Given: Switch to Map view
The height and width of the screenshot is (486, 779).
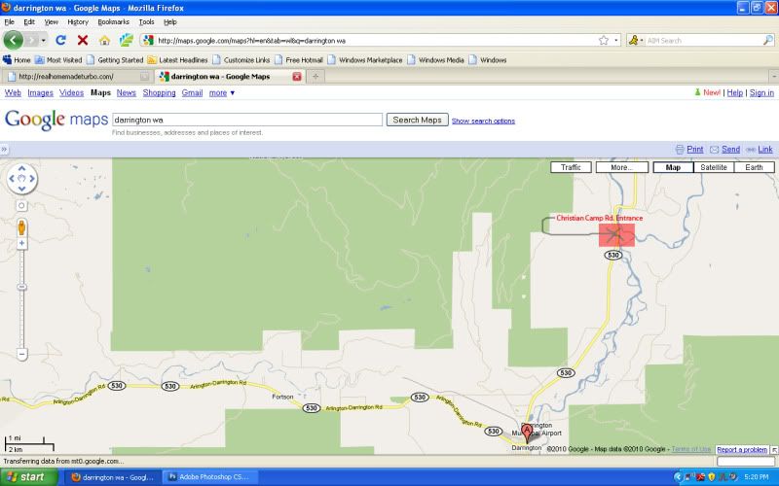Looking at the screenshot, I should click(x=673, y=167).
